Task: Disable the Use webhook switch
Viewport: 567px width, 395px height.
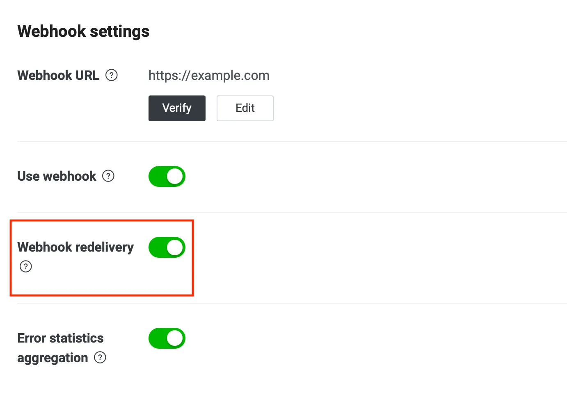Action: tap(167, 176)
